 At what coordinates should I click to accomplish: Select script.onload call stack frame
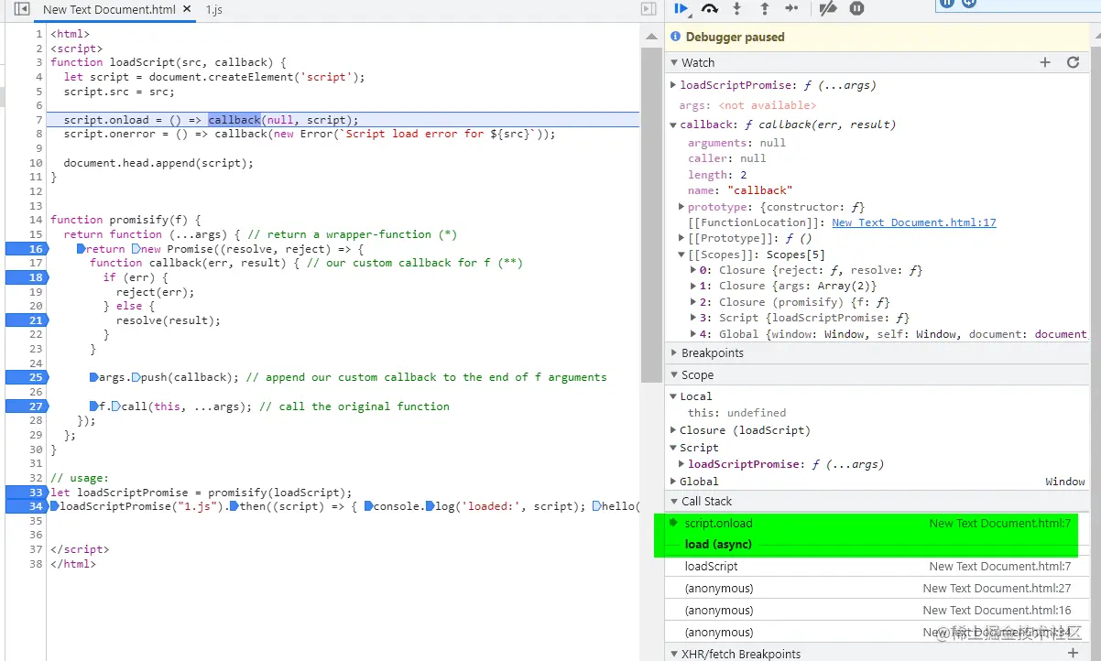[877, 524]
